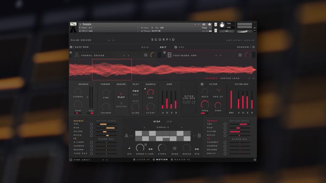Adjust layer A VOL motion send slider
This screenshot has width=326, height=183.
point(106,124)
